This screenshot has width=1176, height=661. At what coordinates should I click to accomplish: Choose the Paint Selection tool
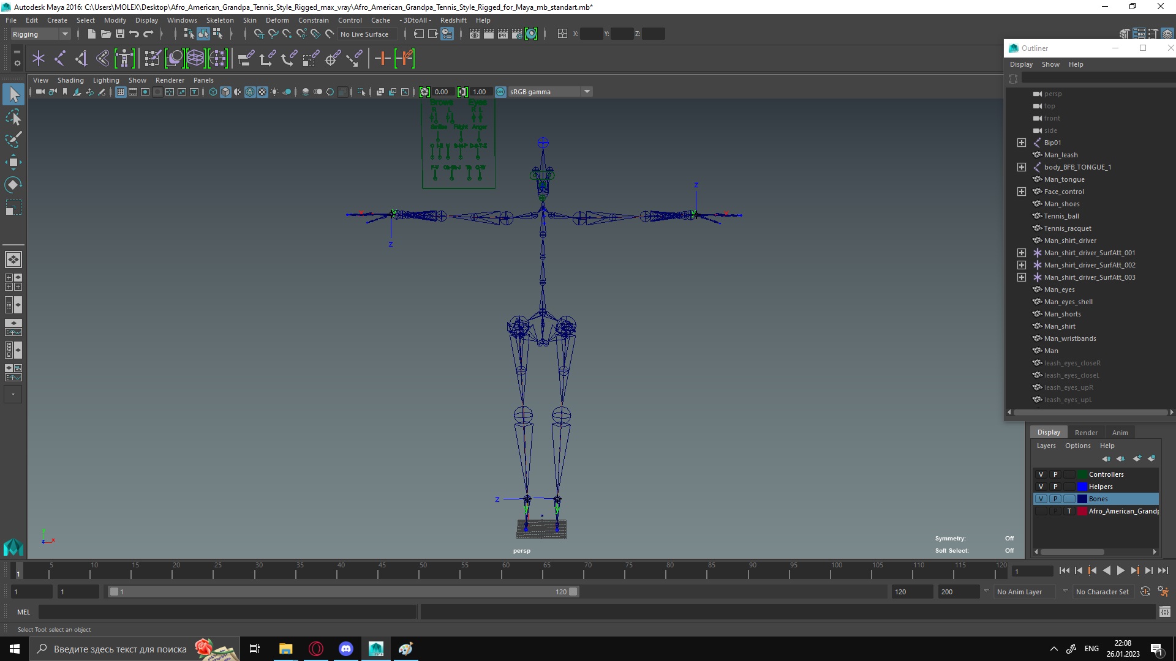13,140
